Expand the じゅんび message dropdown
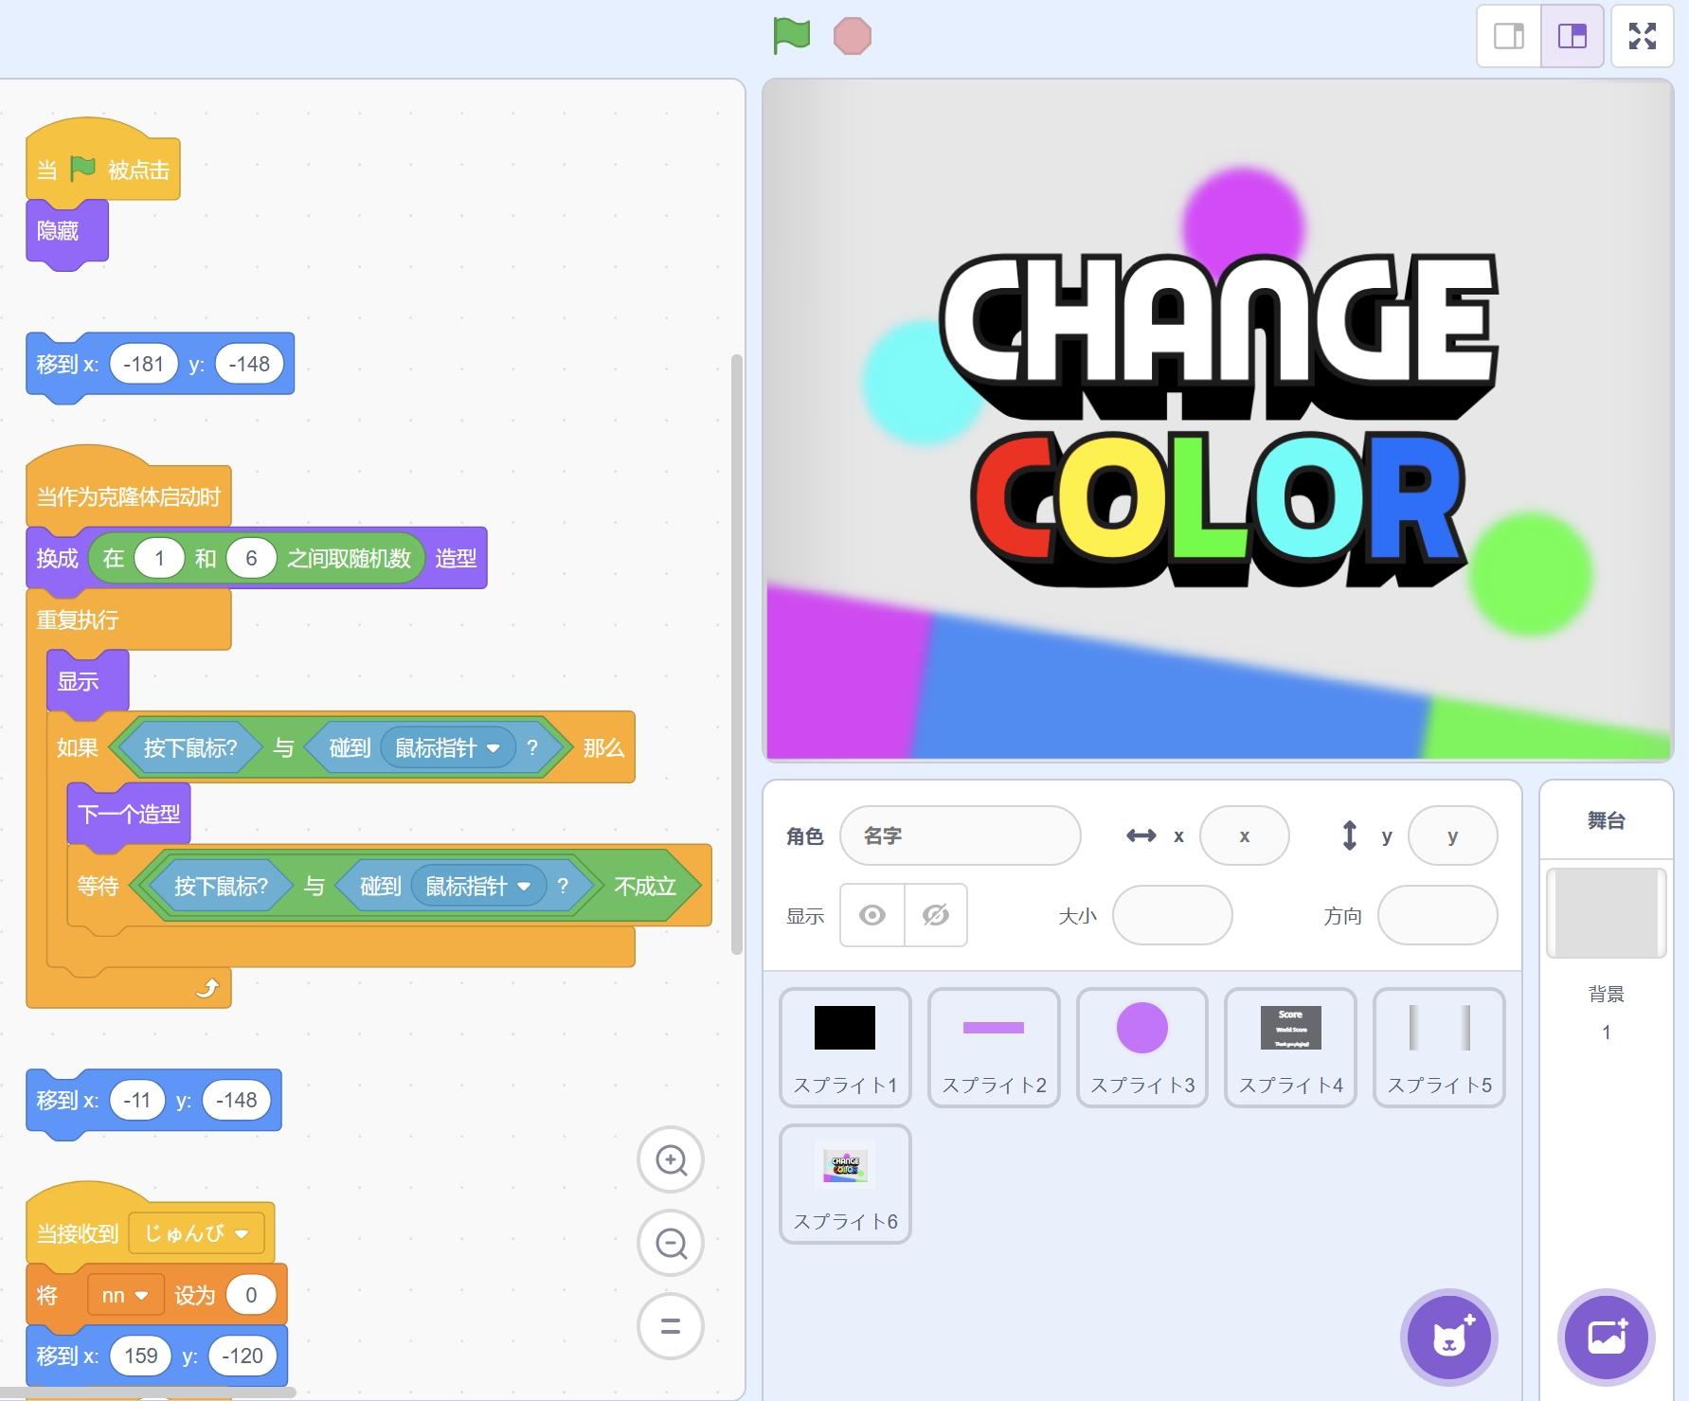The height and width of the screenshot is (1401, 1689). pos(242,1233)
